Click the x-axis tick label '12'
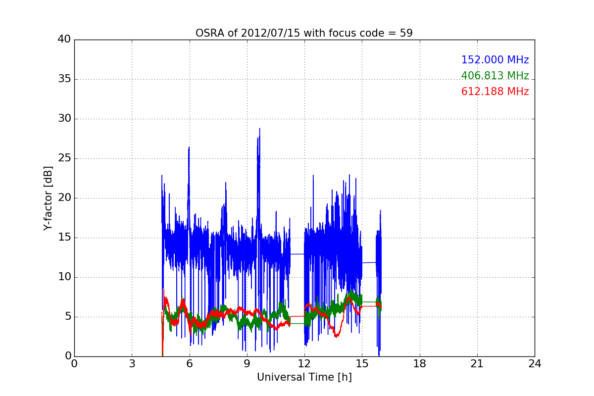This screenshot has width=594, height=396. pyautogui.click(x=304, y=364)
